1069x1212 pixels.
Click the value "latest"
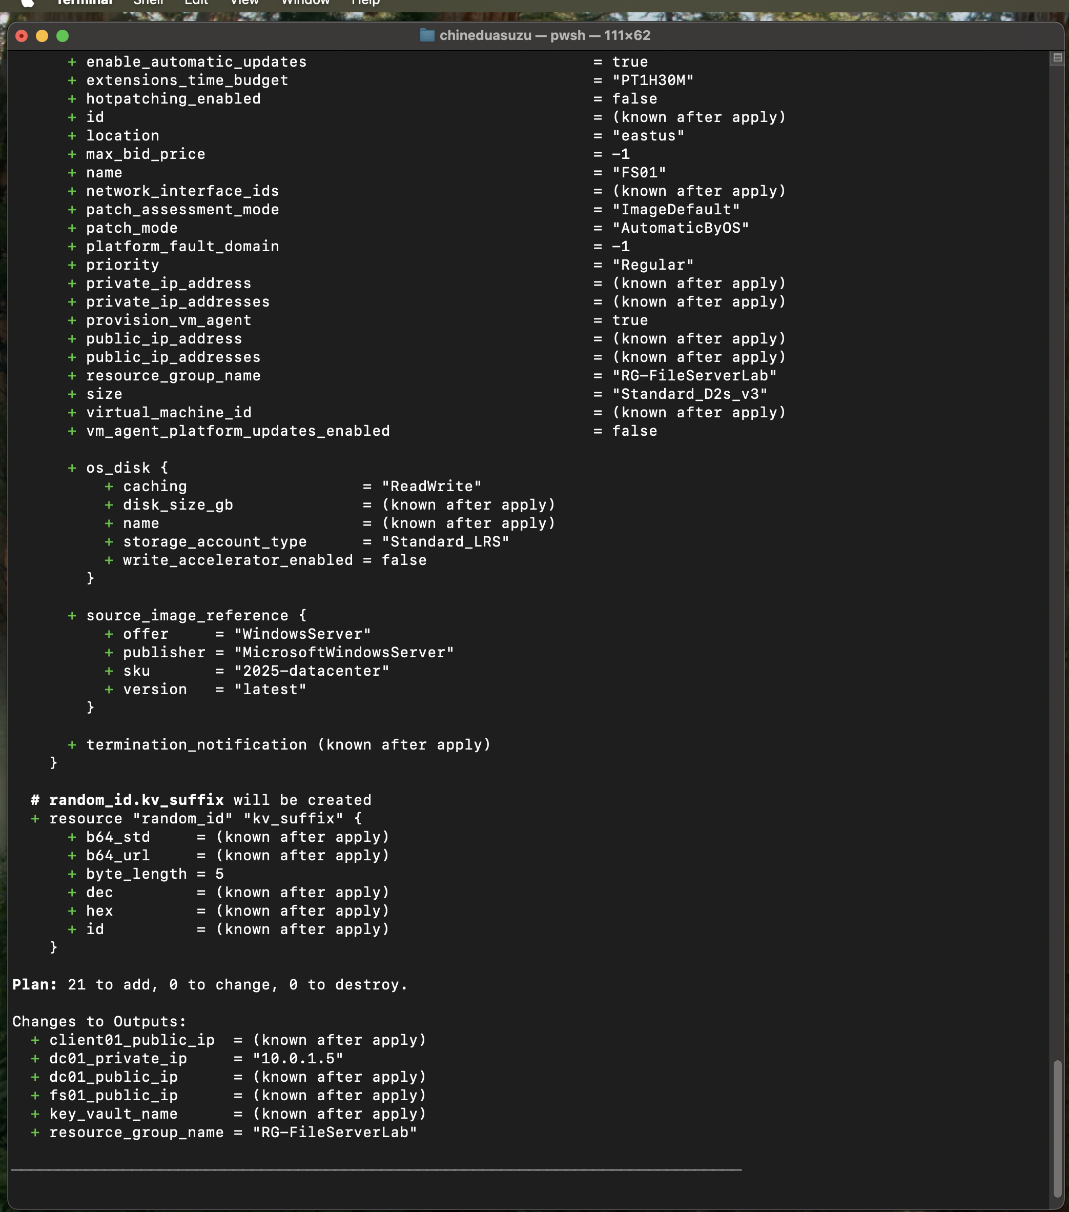(x=270, y=689)
